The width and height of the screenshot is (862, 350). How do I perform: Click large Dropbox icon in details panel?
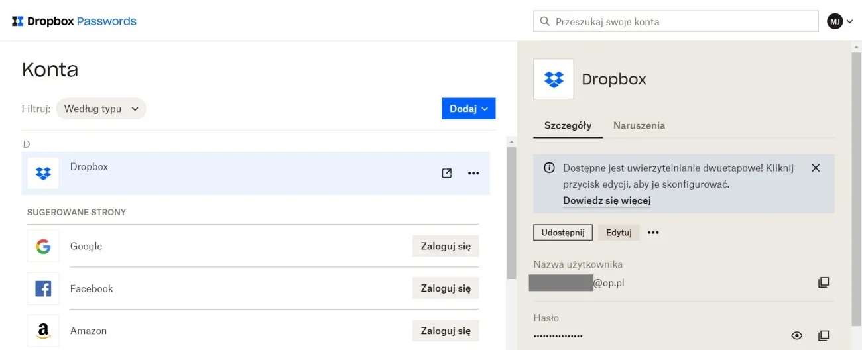554,80
